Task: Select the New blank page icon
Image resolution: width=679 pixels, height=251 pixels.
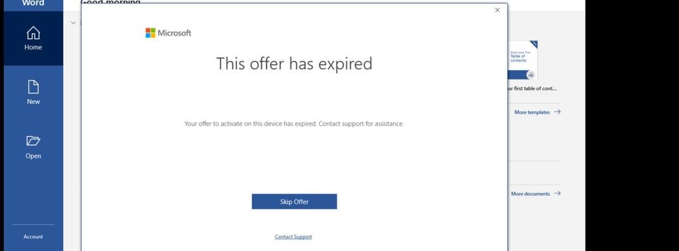Action: coord(33,87)
